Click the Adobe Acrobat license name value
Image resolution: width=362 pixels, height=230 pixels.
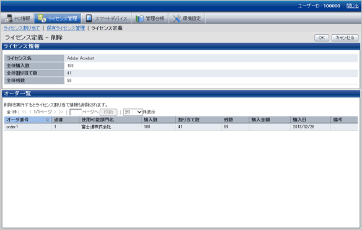(81, 58)
